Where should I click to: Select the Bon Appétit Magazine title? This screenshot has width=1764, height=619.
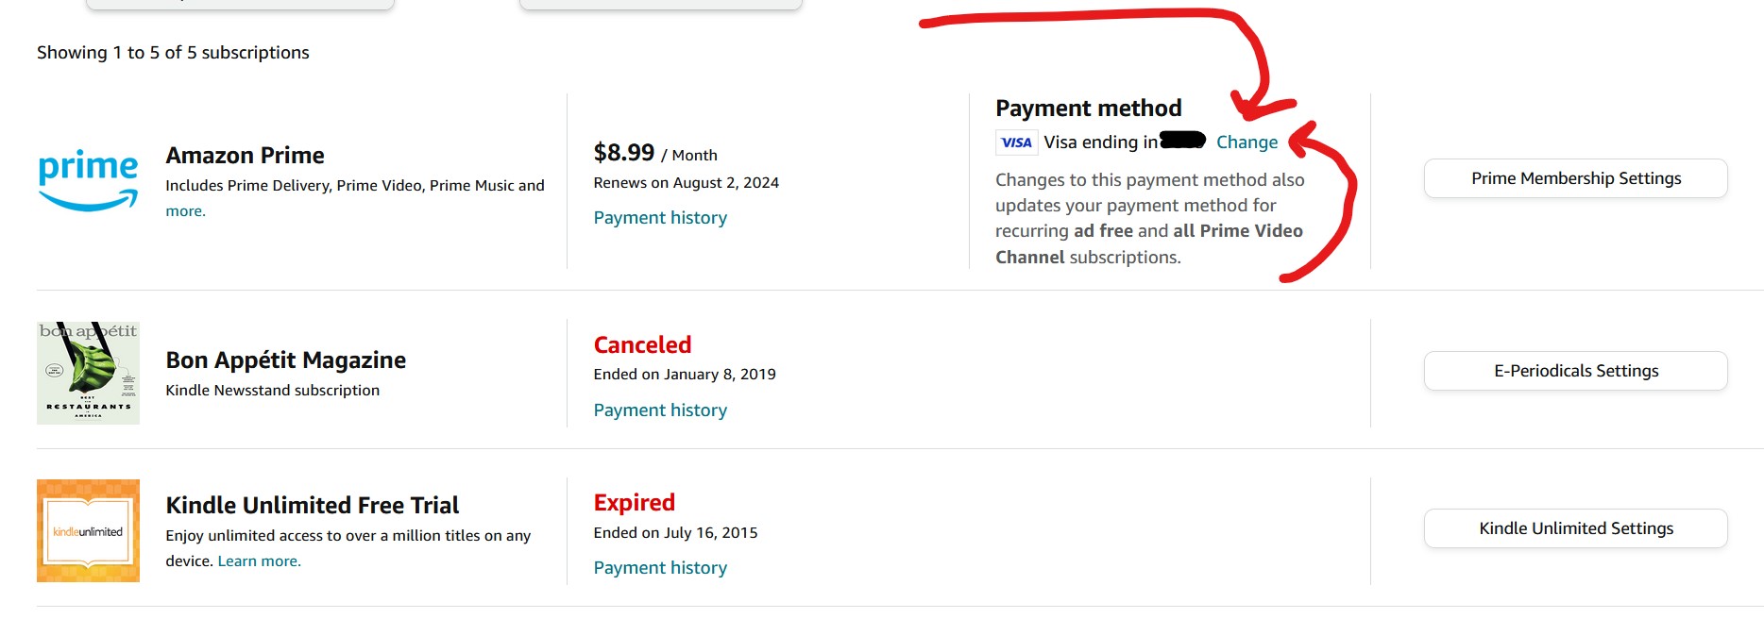click(285, 360)
